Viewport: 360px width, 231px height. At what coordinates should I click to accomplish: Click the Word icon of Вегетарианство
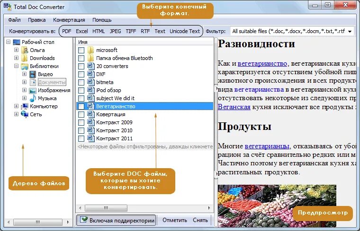point(91,106)
